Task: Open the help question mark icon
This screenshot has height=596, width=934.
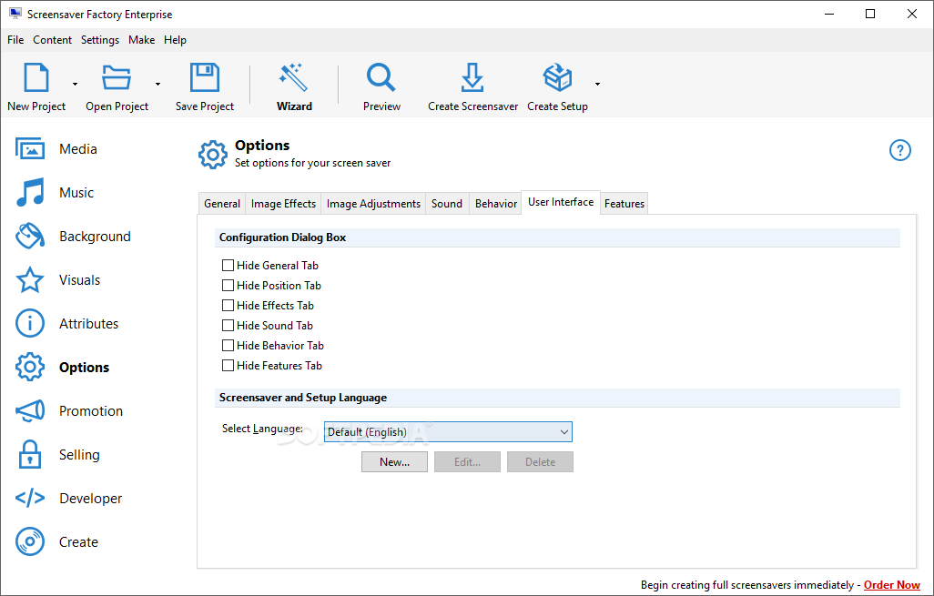Action: click(900, 150)
